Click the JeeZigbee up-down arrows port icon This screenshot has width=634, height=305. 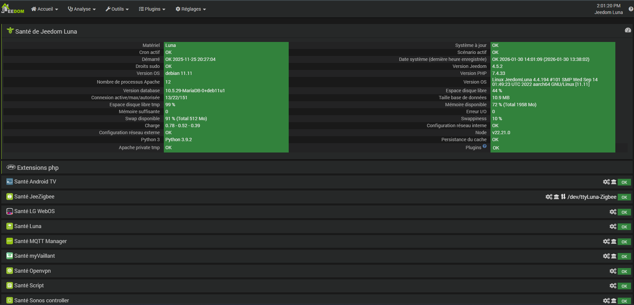pos(563,197)
